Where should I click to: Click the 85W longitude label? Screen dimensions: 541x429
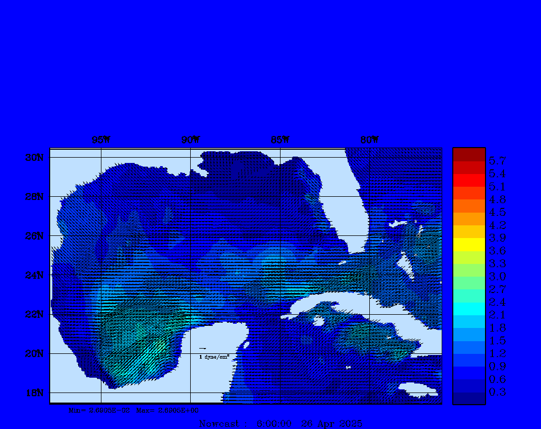click(279, 140)
